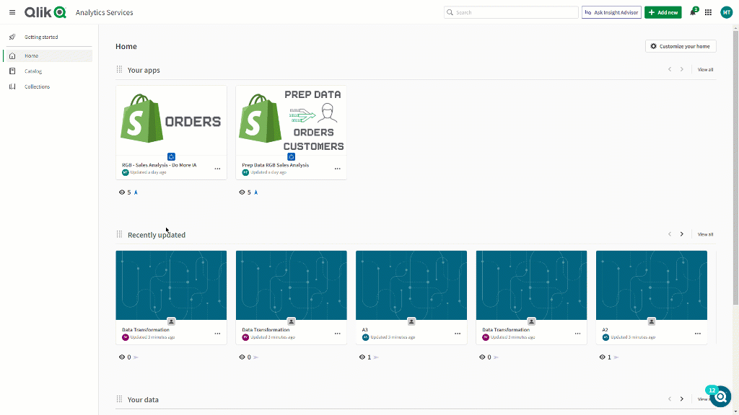
Task: Click View all next to Recently updated
Action: click(705, 234)
